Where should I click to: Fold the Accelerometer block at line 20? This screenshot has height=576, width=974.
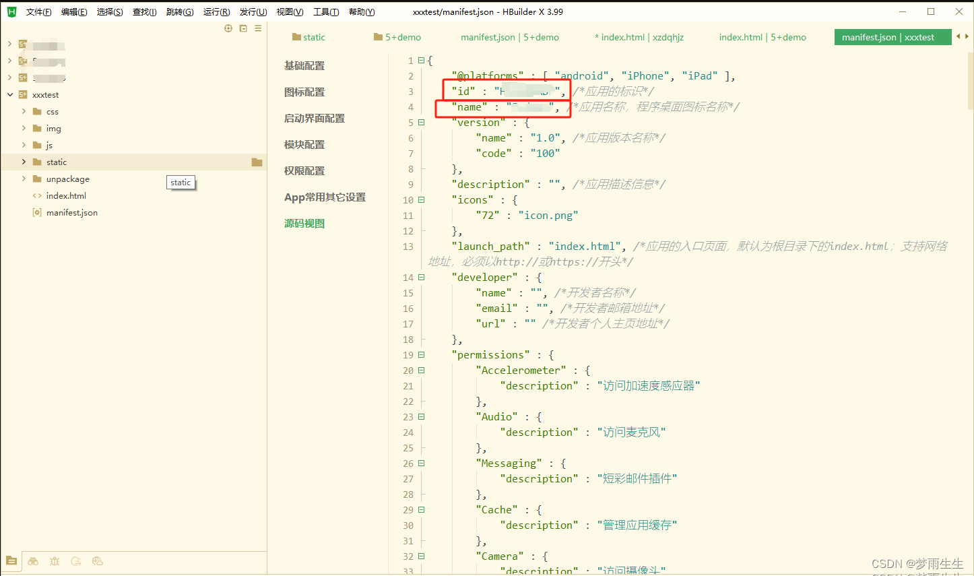click(421, 371)
